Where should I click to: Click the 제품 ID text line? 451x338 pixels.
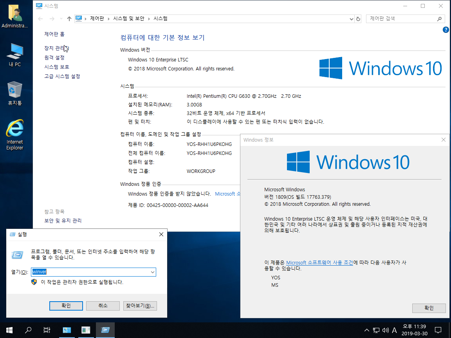pyautogui.click(x=168, y=205)
